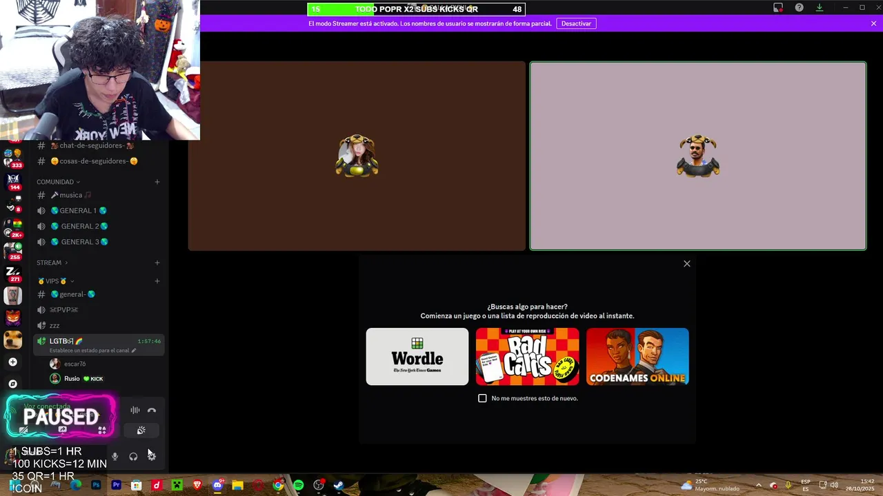Viewport: 883px width, 496px height.
Task: Select the right pink speaking participant tile
Action: click(698, 156)
